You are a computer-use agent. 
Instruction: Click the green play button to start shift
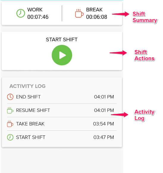(62, 55)
